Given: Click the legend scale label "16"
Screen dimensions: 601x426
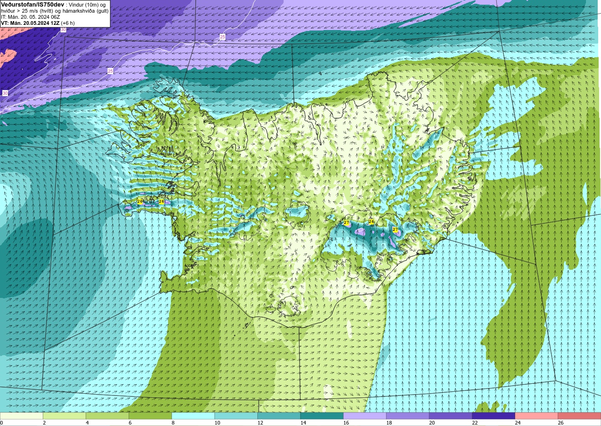Looking at the screenshot, I should pyautogui.click(x=347, y=423).
